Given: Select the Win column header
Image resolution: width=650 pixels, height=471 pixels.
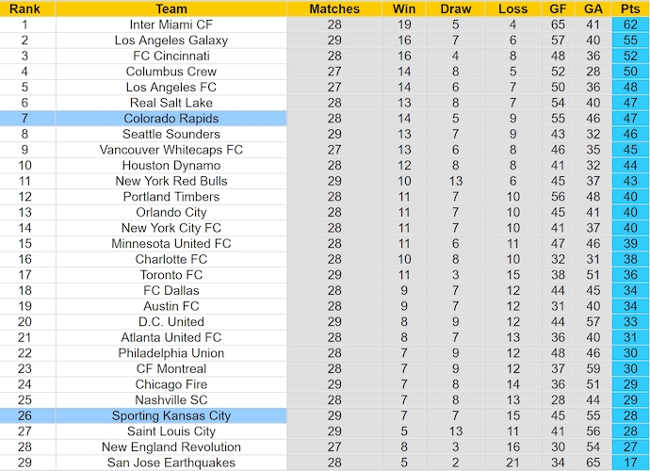Looking at the screenshot, I should coord(404,8).
